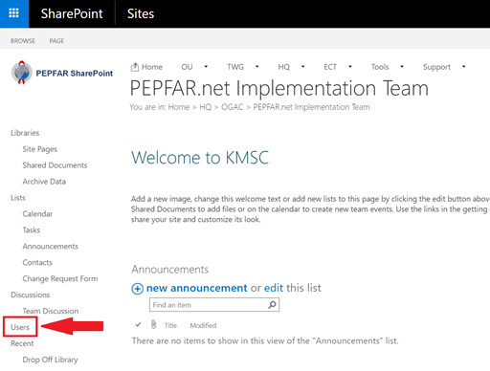
Task: Open Archive Data library
Action: click(x=44, y=182)
